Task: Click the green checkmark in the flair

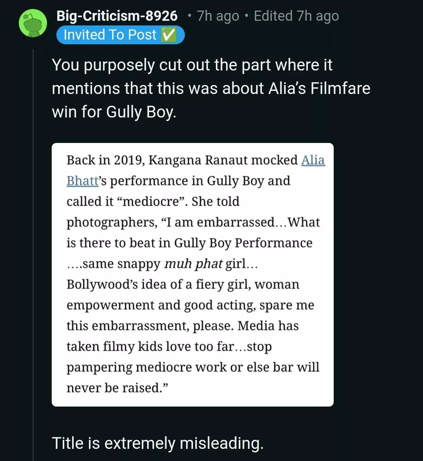Action: [x=168, y=35]
